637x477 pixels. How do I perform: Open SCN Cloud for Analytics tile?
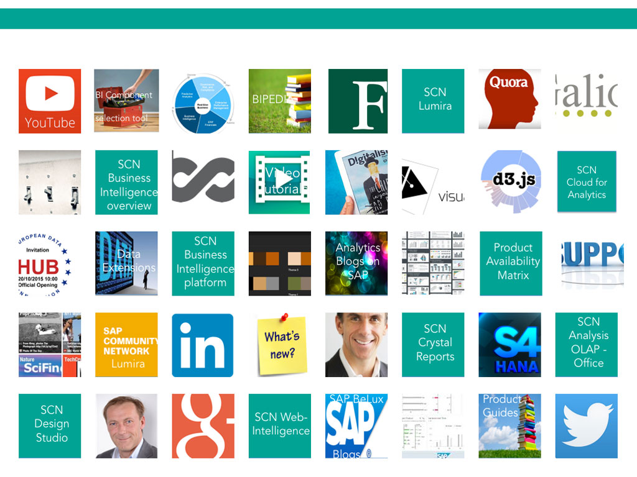tap(587, 181)
